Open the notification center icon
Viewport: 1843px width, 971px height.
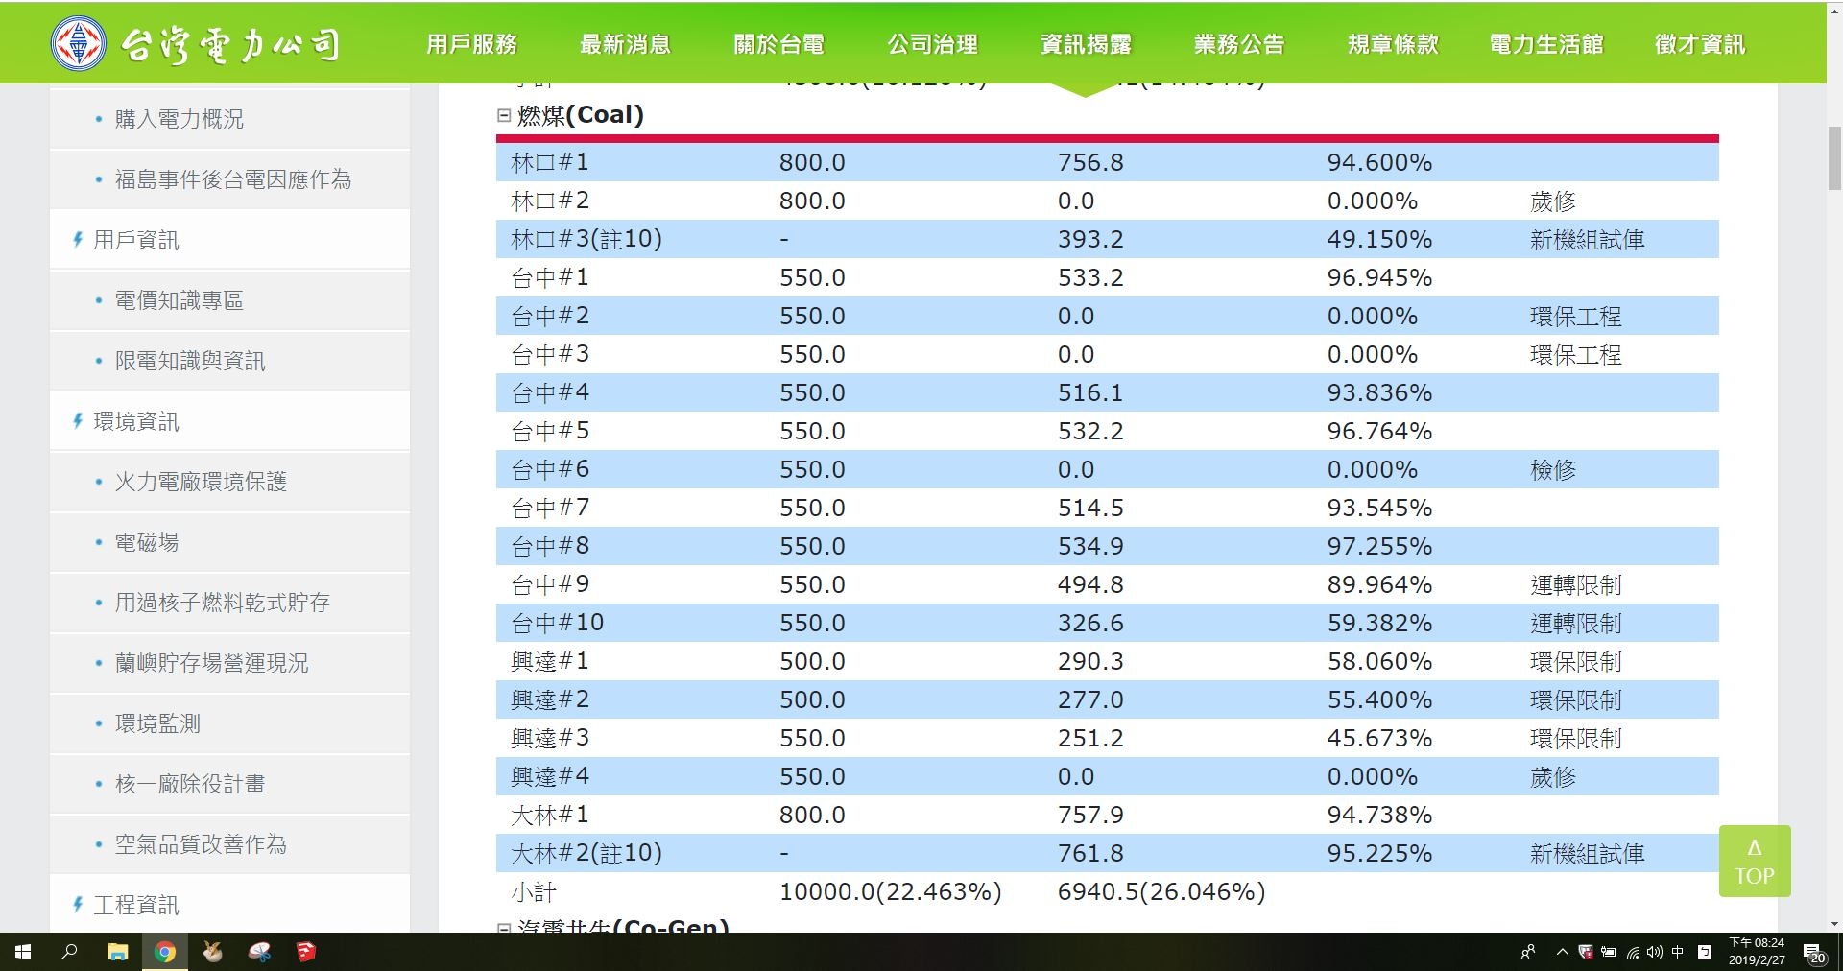(1814, 953)
